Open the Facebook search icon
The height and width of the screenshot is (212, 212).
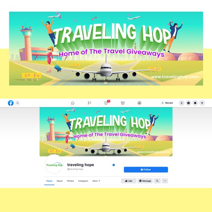pos(17,103)
